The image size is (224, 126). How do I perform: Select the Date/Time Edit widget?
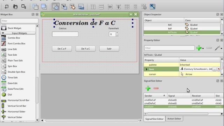click(15, 89)
